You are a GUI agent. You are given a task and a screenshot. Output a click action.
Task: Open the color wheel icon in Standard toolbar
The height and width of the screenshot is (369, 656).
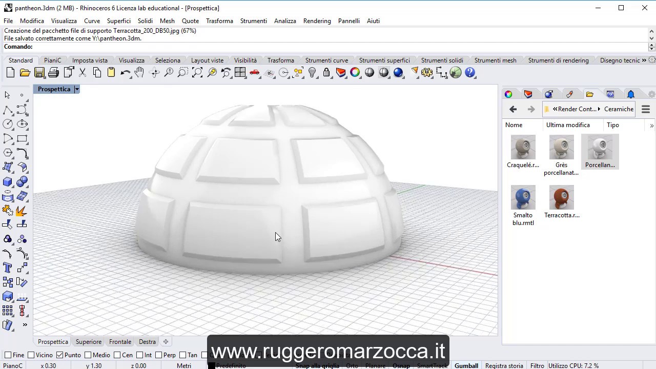tap(355, 73)
